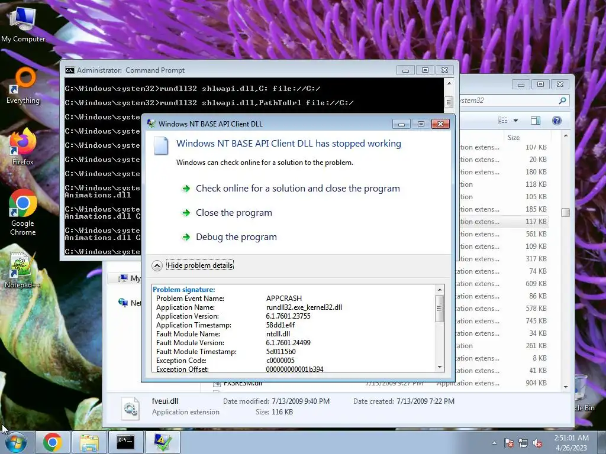Image resolution: width=606 pixels, height=454 pixels.
Task: Select exception code c0000005
Action: [280, 361]
